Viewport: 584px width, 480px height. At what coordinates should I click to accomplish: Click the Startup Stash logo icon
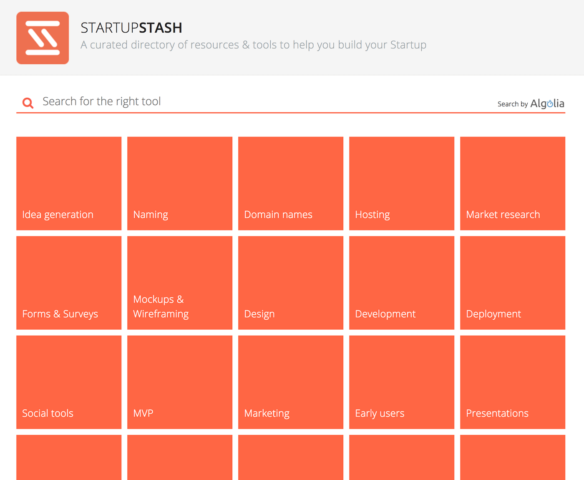click(43, 38)
